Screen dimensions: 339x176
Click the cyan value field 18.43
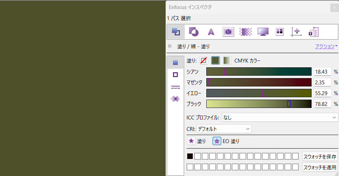click(323, 72)
